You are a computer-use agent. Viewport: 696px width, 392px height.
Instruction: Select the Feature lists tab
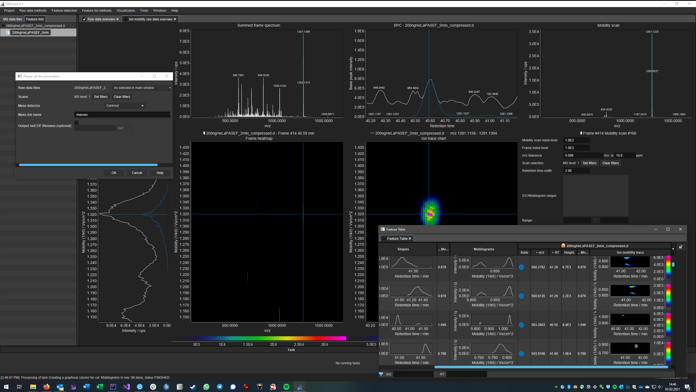click(x=35, y=19)
